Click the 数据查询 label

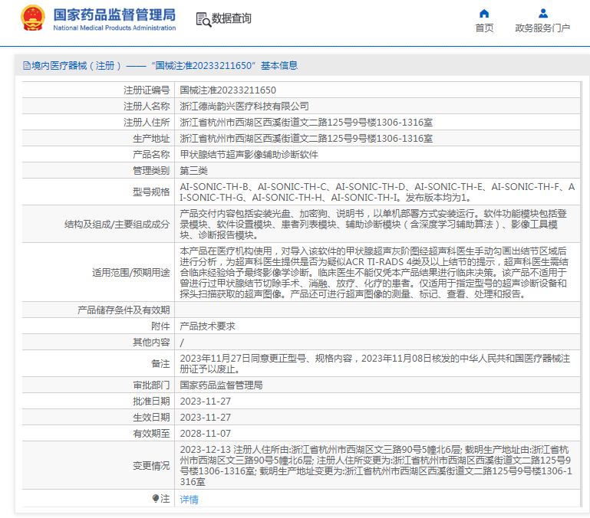coord(231,18)
